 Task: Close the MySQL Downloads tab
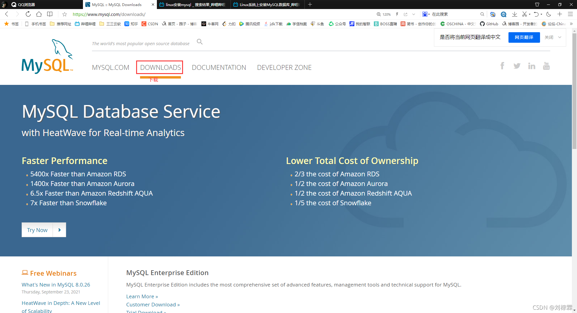coord(153,5)
